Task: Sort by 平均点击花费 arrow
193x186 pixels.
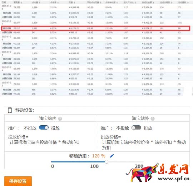Action: click(x=101, y=2)
